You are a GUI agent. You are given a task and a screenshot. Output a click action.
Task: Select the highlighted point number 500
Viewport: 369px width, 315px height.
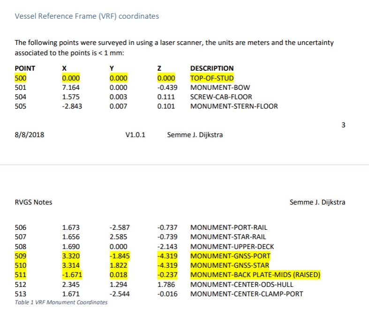(21, 78)
